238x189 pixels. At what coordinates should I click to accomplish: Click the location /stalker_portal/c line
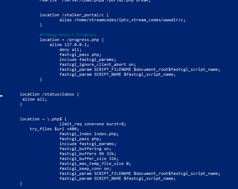pos(74,15)
